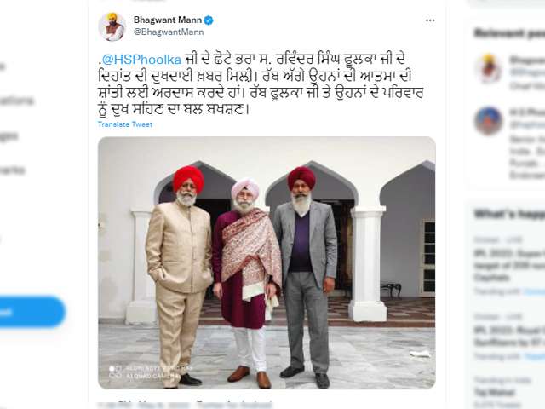Click the @HSPhoolka mention link
Viewport: 545px width, 409px height.
pyautogui.click(x=141, y=60)
